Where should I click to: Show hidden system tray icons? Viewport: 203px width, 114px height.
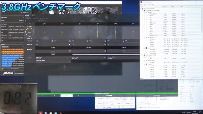click(x=183, y=113)
